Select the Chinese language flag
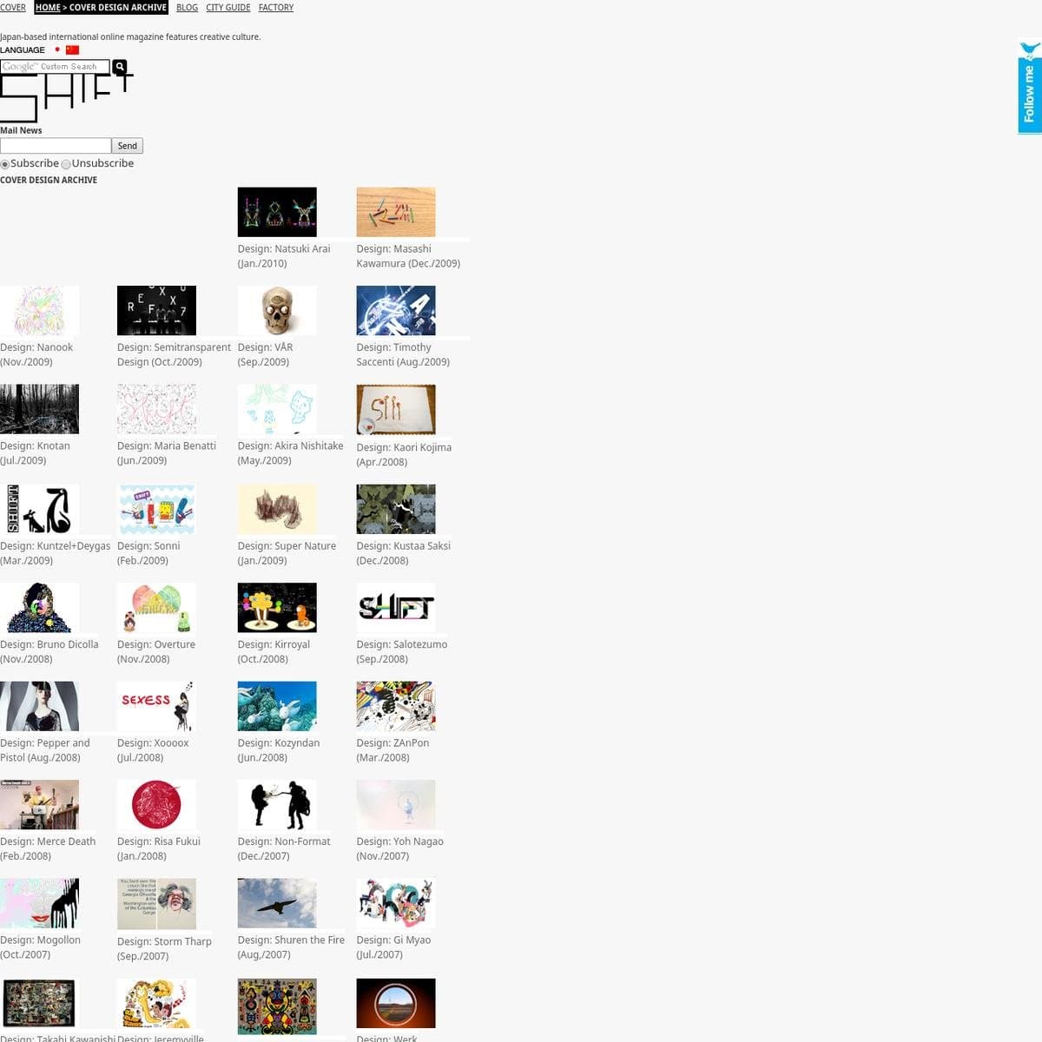The image size is (1042, 1042). [x=73, y=50]
